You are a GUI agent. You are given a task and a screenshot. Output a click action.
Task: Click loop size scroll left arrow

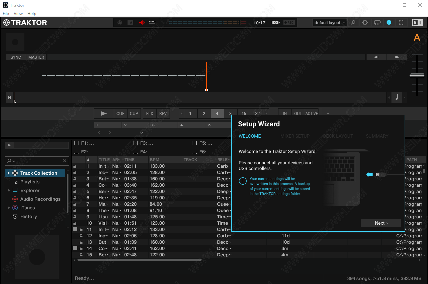pyautogui.click(x=182, y=114)
